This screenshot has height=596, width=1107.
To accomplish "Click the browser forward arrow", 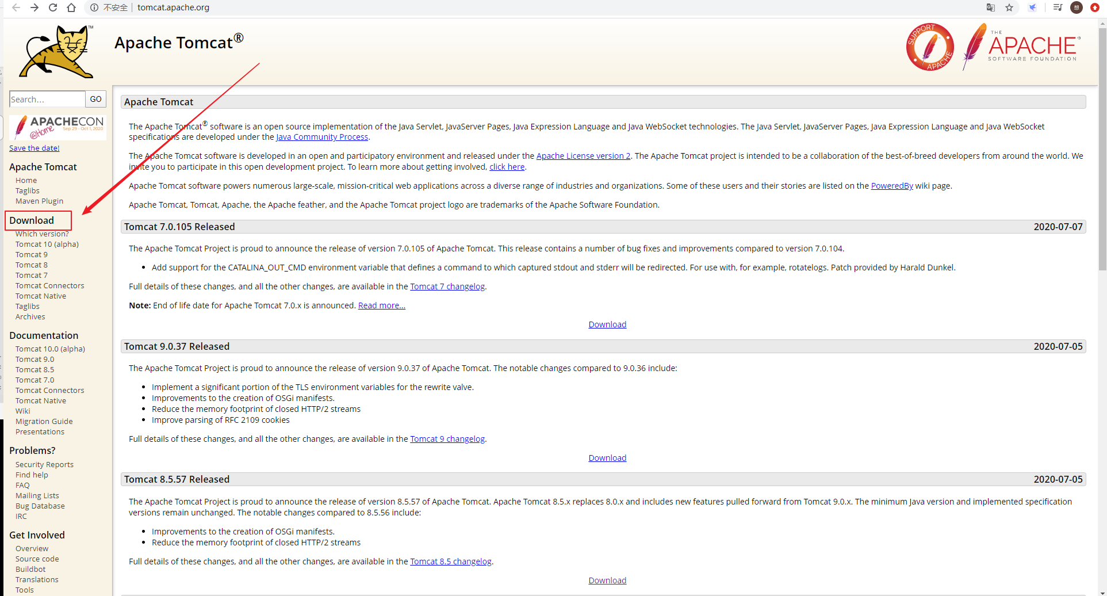I will 35,7.
